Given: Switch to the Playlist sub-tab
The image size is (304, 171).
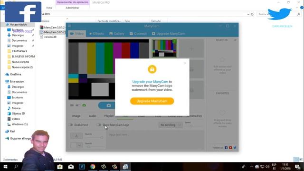Looking at the screenshot, I should pos(109,116).
